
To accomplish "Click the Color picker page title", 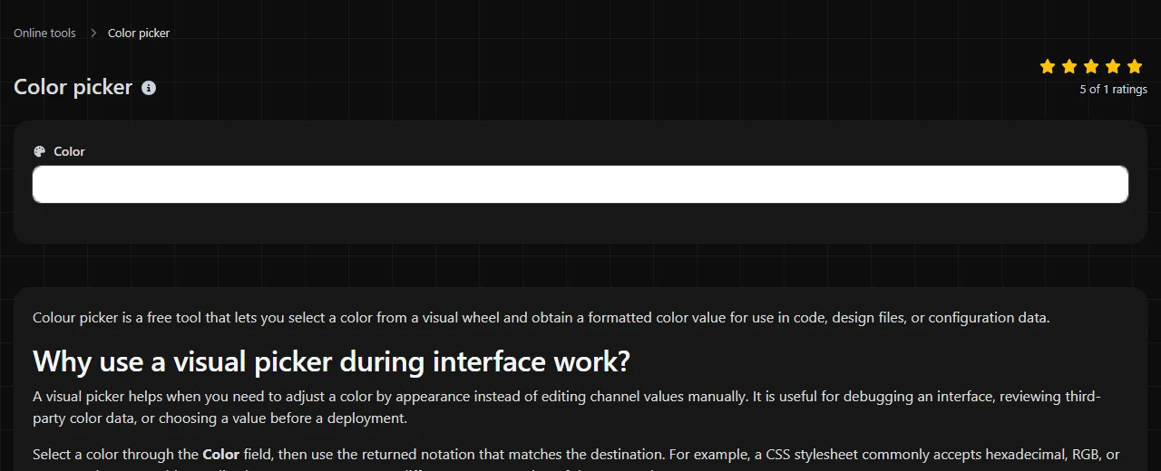I will [73, 87].
